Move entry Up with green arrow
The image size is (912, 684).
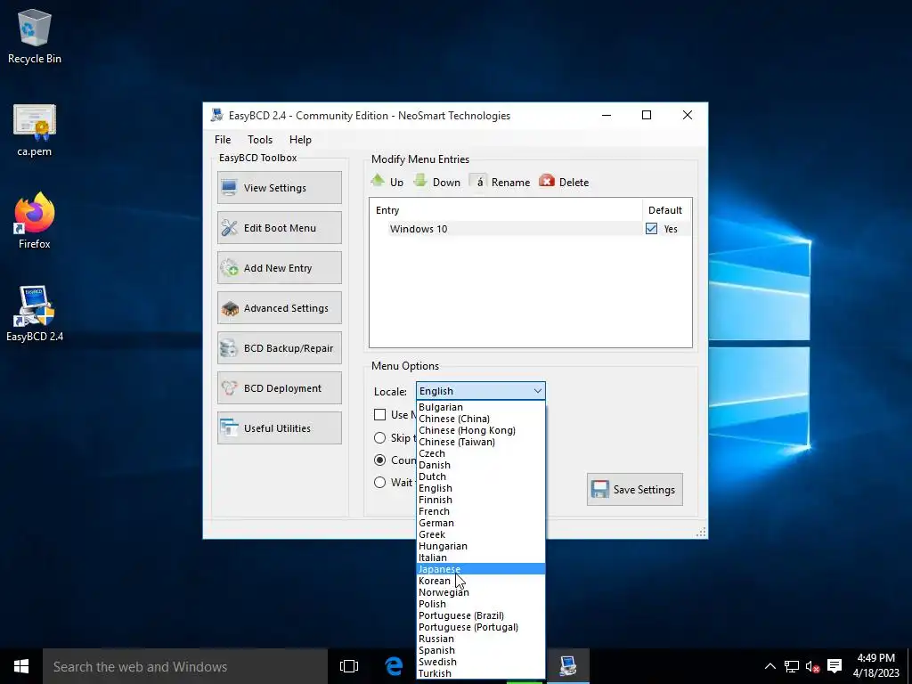pos(387,182)
